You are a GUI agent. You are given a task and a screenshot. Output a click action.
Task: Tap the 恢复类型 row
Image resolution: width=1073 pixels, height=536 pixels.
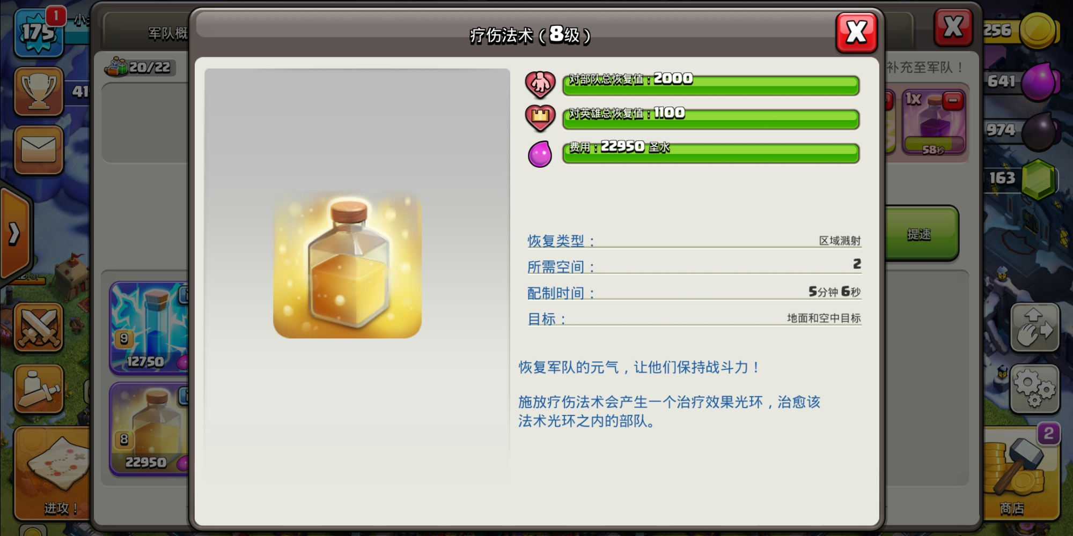pos(694,241)
